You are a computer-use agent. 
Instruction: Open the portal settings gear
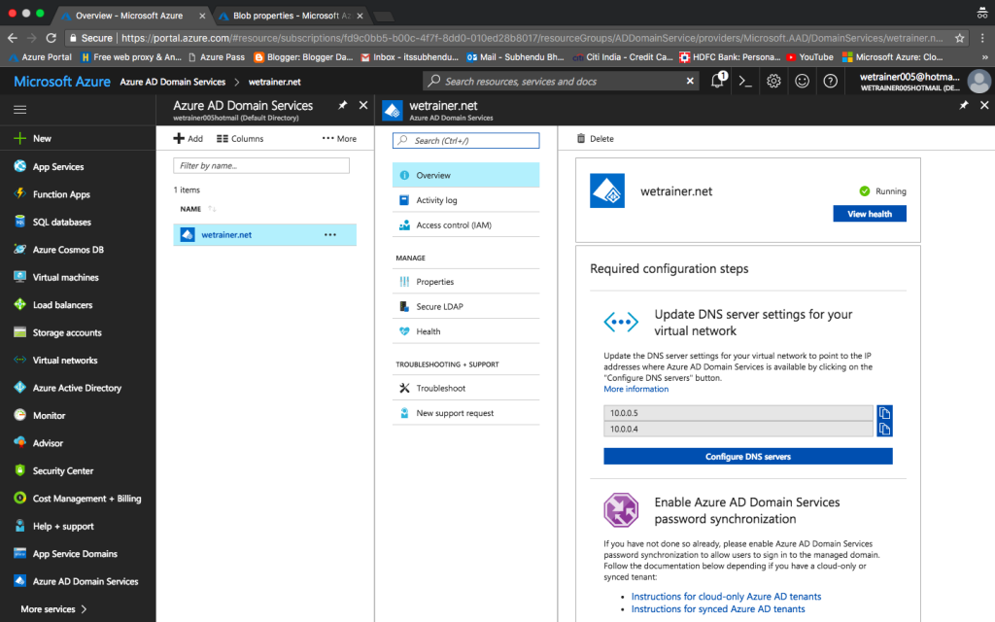(772, 81)
